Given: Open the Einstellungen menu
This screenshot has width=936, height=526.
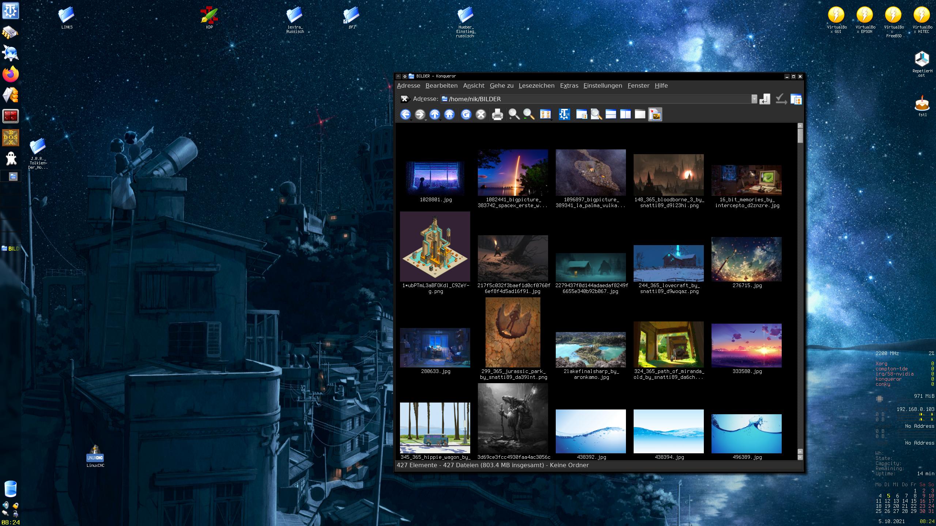Looking at the screenshot, I should pyautogui.click(x=603, y=86).
